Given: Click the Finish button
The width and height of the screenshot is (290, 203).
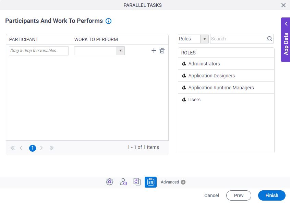Looking at the screenshot, I should coord(272,195).
